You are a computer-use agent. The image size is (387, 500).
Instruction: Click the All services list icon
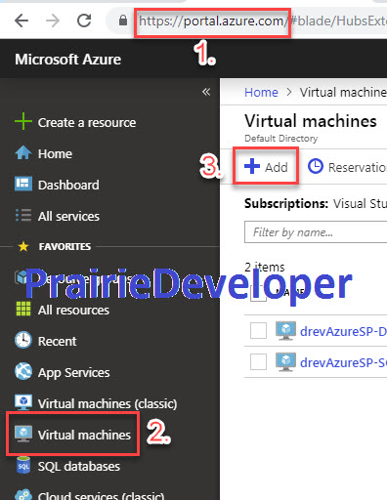[23, 215]
